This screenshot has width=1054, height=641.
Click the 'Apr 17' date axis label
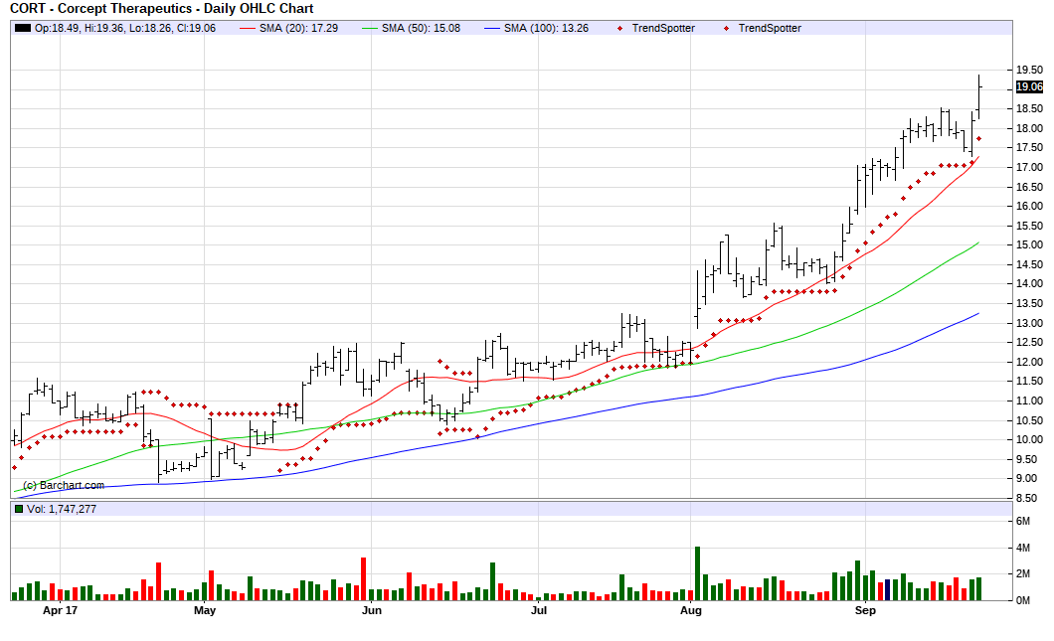point(60,611)
